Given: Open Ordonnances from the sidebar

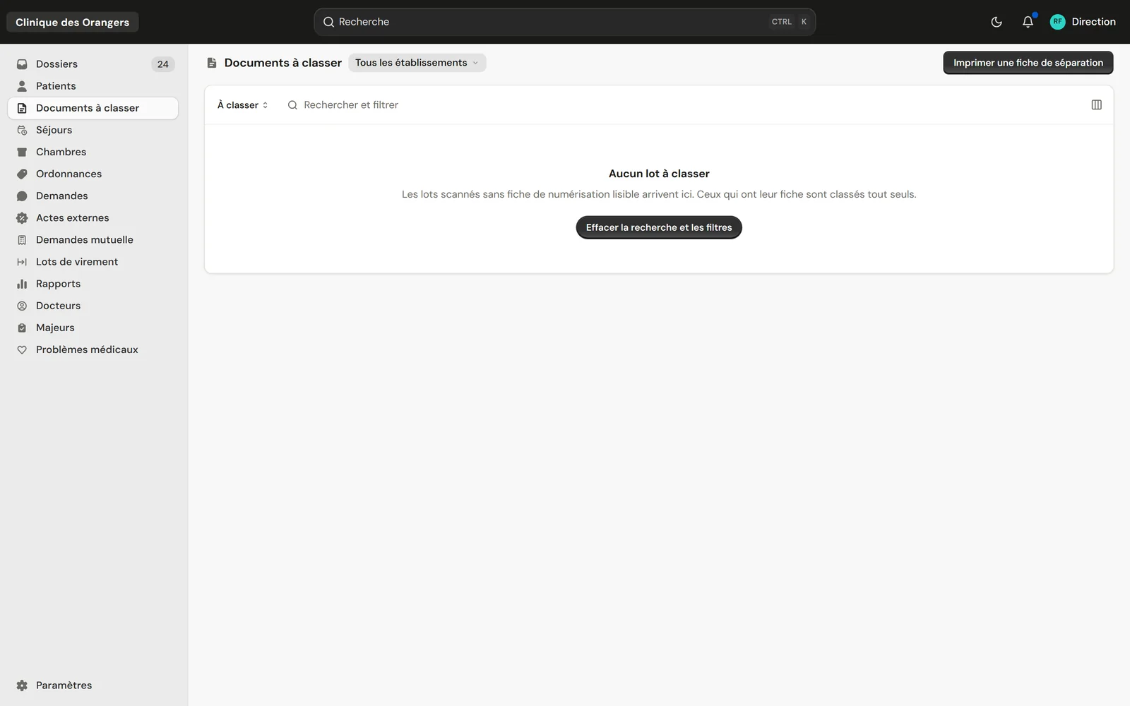Looking at the screenshot, I should coord(93,174).
